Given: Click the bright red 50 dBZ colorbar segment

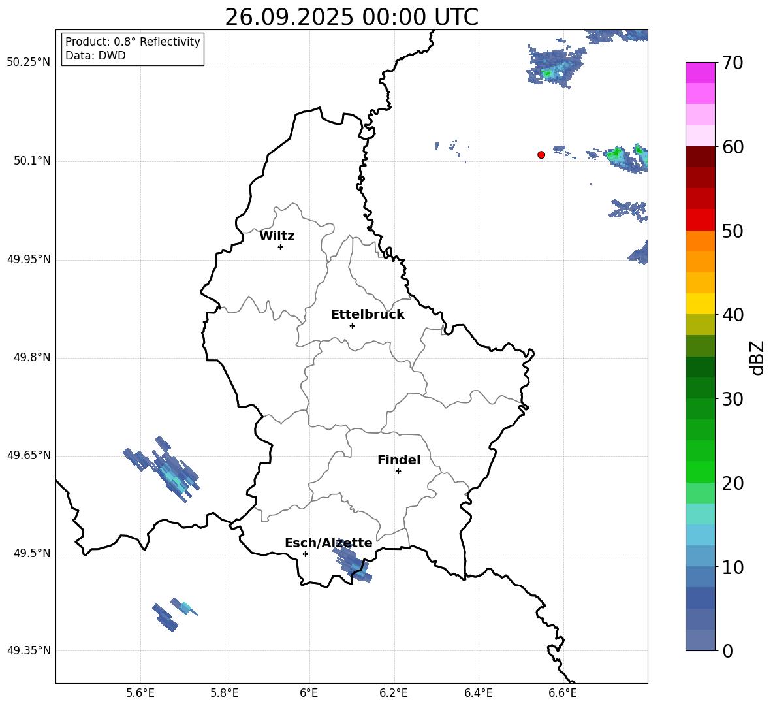Looking at the screenshot, I should [x=701, y=220].
